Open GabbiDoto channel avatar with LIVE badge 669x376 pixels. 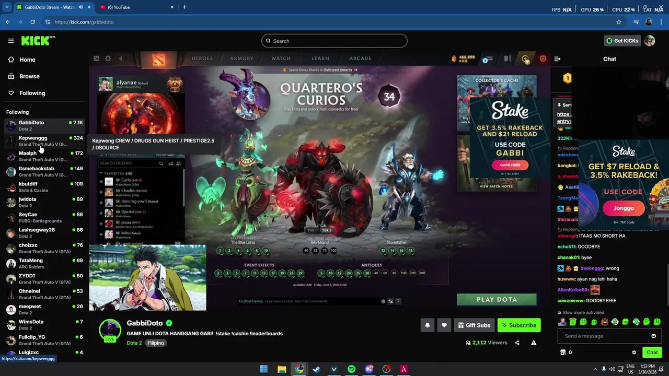[x=110, y=332]
